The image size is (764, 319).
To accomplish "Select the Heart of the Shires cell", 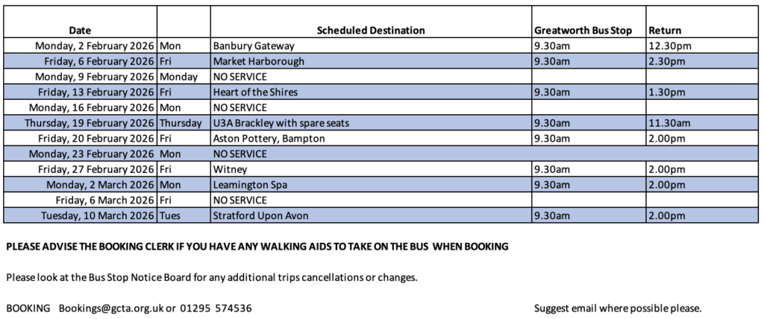I will tap(257, 92).
